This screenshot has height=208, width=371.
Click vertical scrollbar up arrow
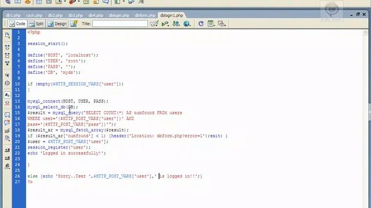365,34
